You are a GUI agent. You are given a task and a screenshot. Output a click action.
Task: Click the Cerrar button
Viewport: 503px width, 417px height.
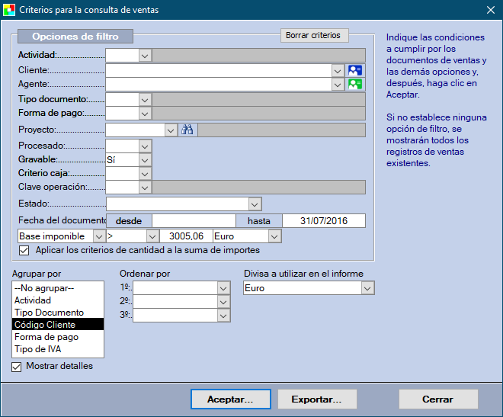[x=438, y=399]
